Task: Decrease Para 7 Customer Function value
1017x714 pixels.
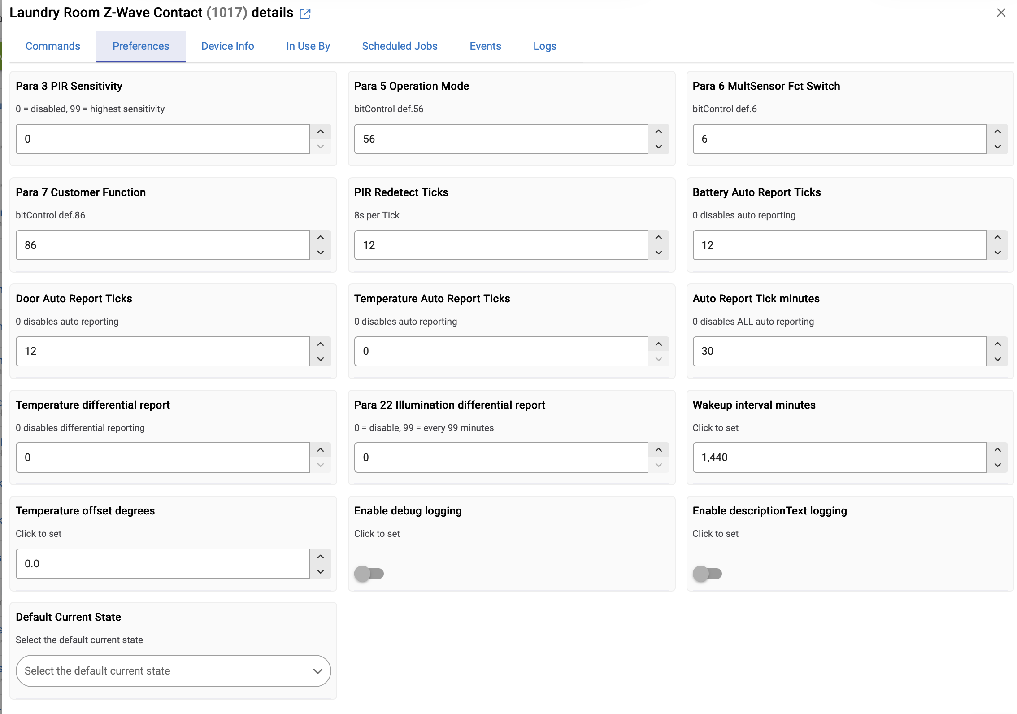Action: pyautogui.click(x=320, y=253)
